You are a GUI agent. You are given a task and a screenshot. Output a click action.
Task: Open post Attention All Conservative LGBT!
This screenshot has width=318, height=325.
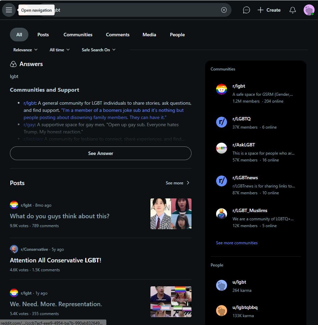(55, 260)
